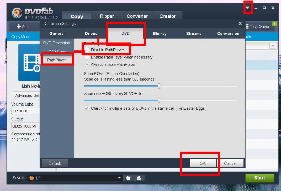Select DVD Protection in the sidebar
281x191 pixels.
(x=57, y=43)
